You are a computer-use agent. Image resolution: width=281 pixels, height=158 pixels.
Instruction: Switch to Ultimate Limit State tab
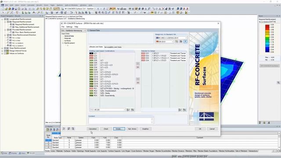(x=96, y=47)
